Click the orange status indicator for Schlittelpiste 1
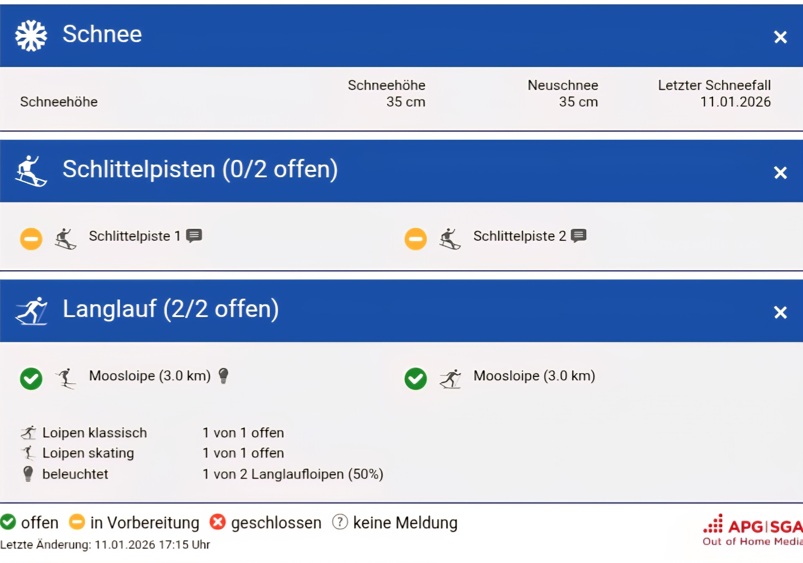Viewport: 803px width, 563px height. point(31,239)
